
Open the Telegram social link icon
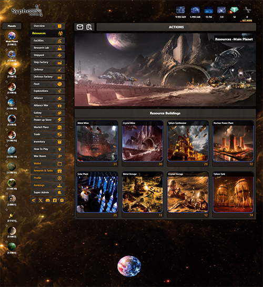(x=34, y=200)
